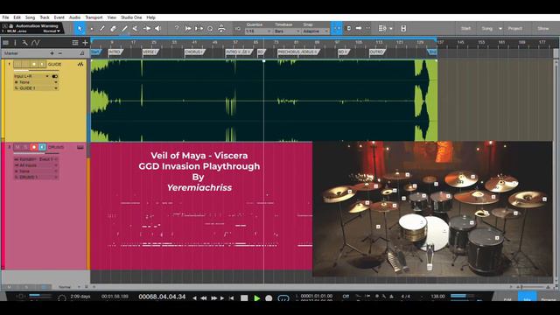The width and height of the screenshot is (560, 315).
Task: Toggle record arm on DRUMS track
Action: coord(34,147)
